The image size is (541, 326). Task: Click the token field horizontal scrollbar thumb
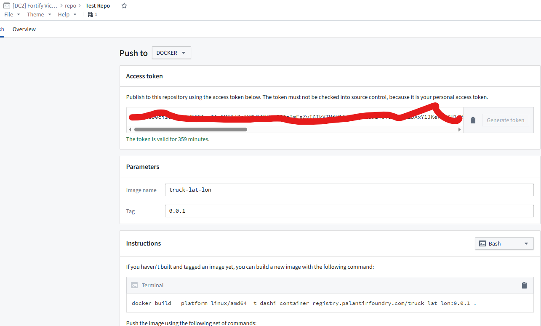coord(190,129)
